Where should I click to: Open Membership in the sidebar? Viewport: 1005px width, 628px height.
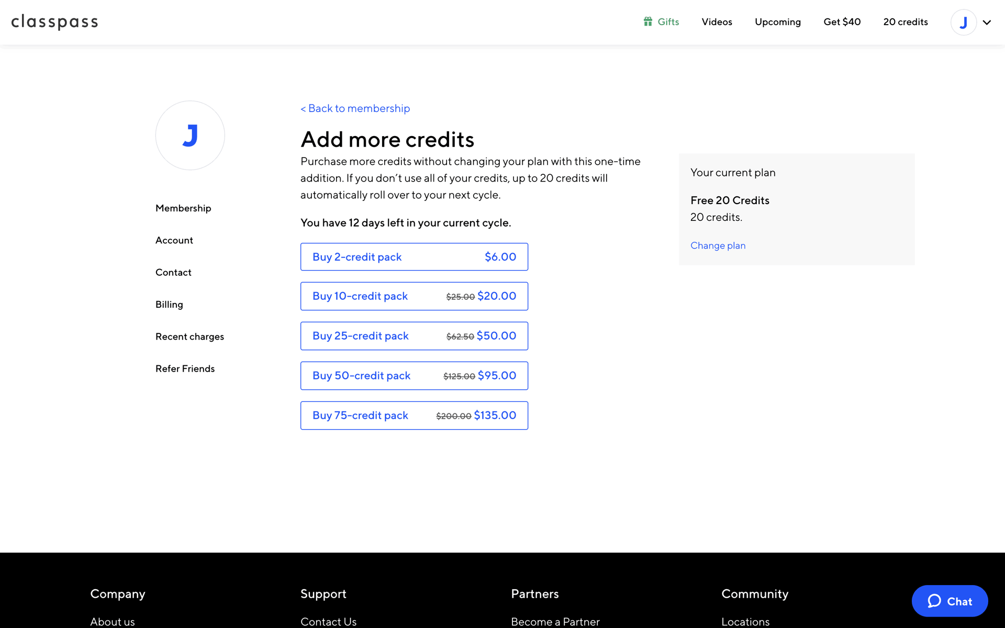[x=183, y=208]
